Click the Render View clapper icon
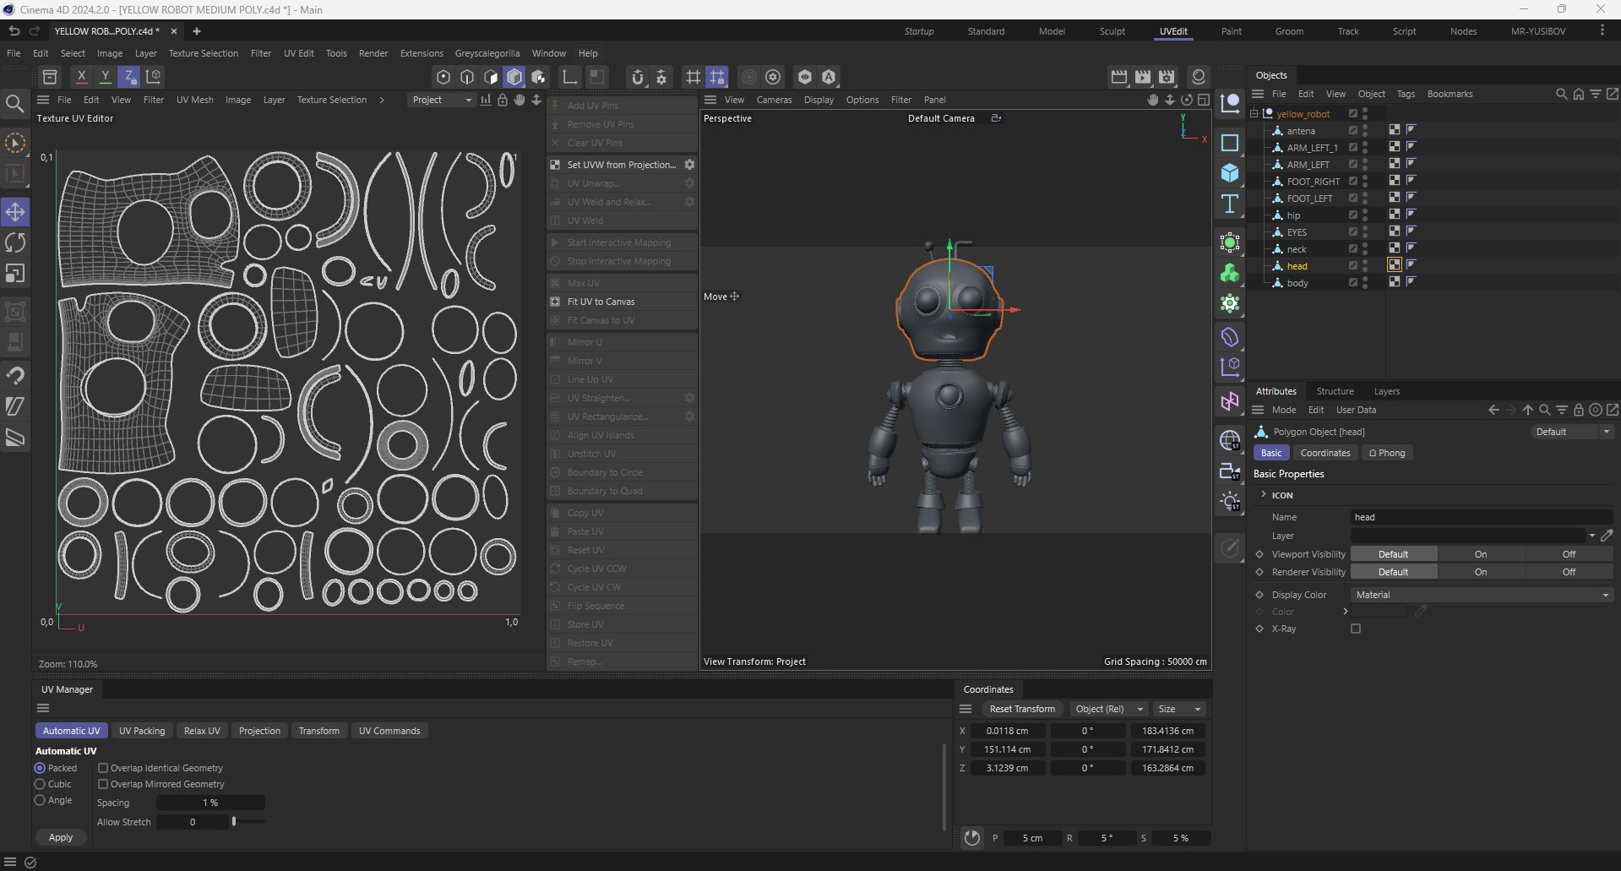This screenshot has width=1621, height=871. click(1119, 77)
